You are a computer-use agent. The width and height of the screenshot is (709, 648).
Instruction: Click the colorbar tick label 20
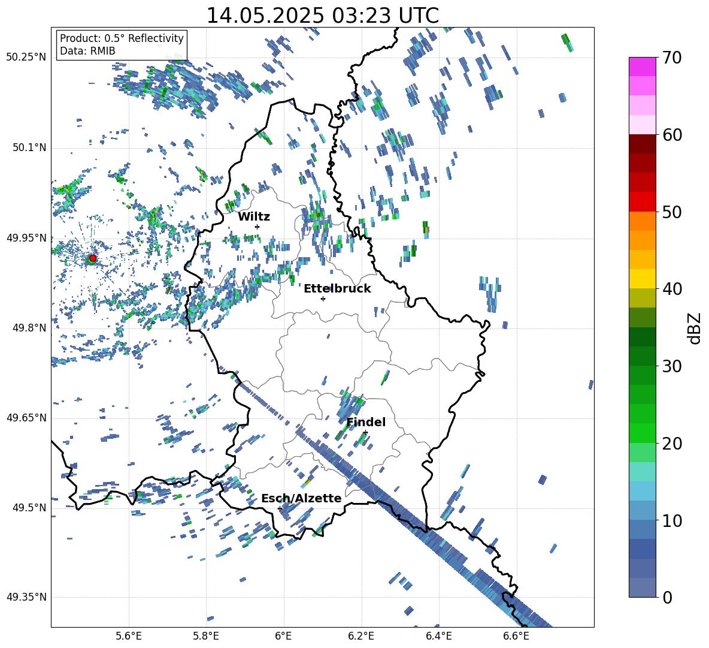click(x=672, y=444)
